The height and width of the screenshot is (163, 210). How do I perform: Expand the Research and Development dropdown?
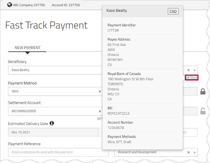click(195, 152)
